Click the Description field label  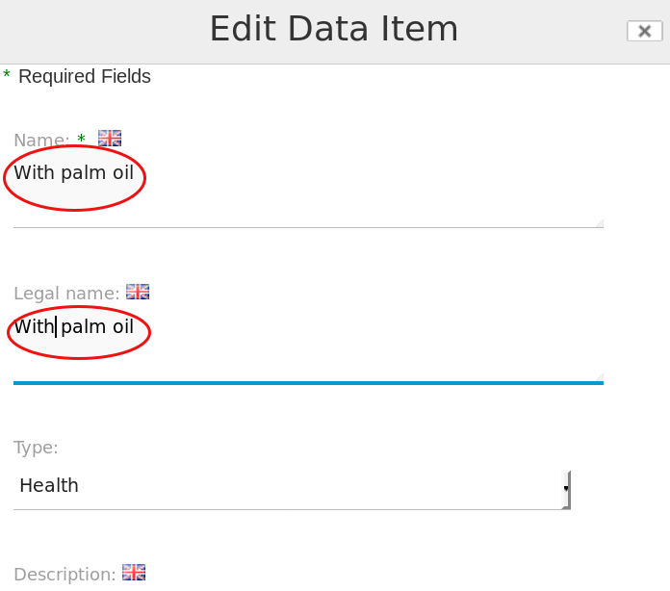tap(64, 574)
